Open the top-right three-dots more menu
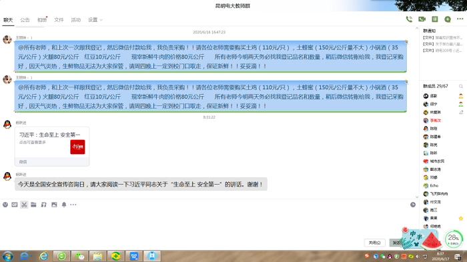467x262 pixels. 460,19
